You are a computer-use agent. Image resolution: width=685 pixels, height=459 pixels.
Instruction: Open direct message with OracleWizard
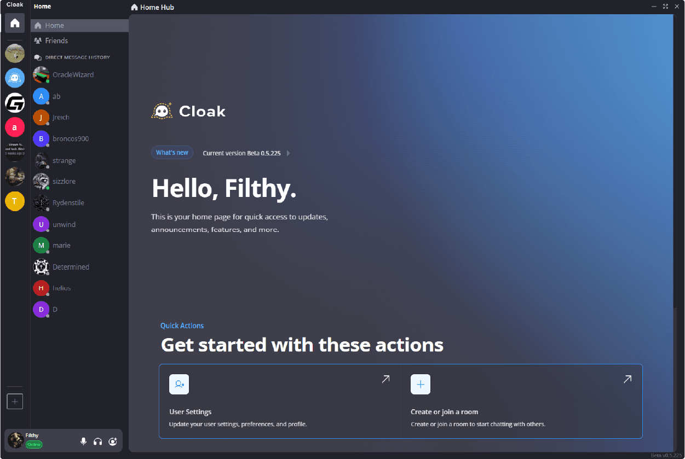click(x=79, y=74)
